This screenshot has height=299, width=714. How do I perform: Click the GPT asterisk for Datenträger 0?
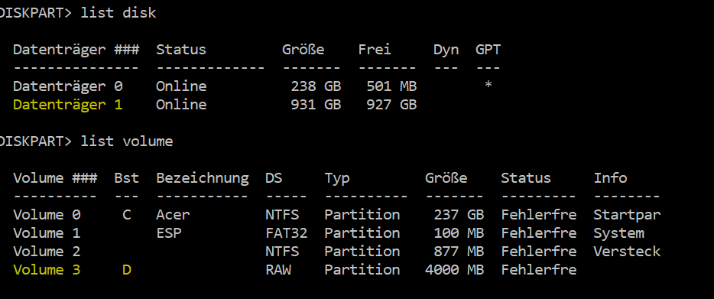pos(488,85)
